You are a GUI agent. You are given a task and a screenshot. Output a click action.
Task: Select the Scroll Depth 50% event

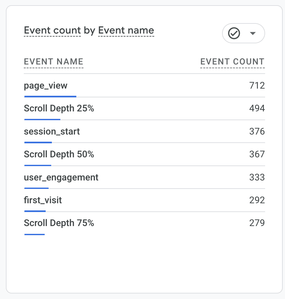[x=59, y=154]
